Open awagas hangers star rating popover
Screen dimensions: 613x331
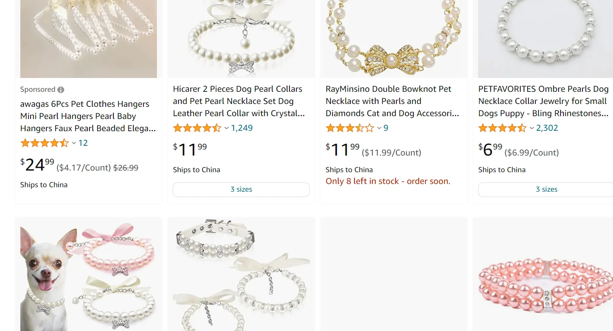pyautogui.click(x=74, y=143)
